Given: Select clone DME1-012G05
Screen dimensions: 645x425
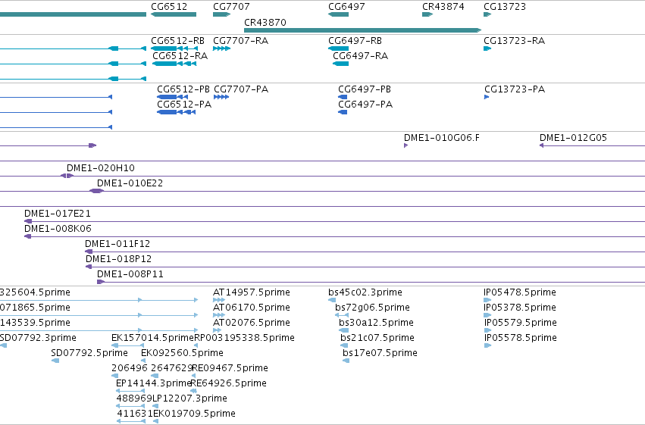Looking at the screenshot, I should point(592,145).
